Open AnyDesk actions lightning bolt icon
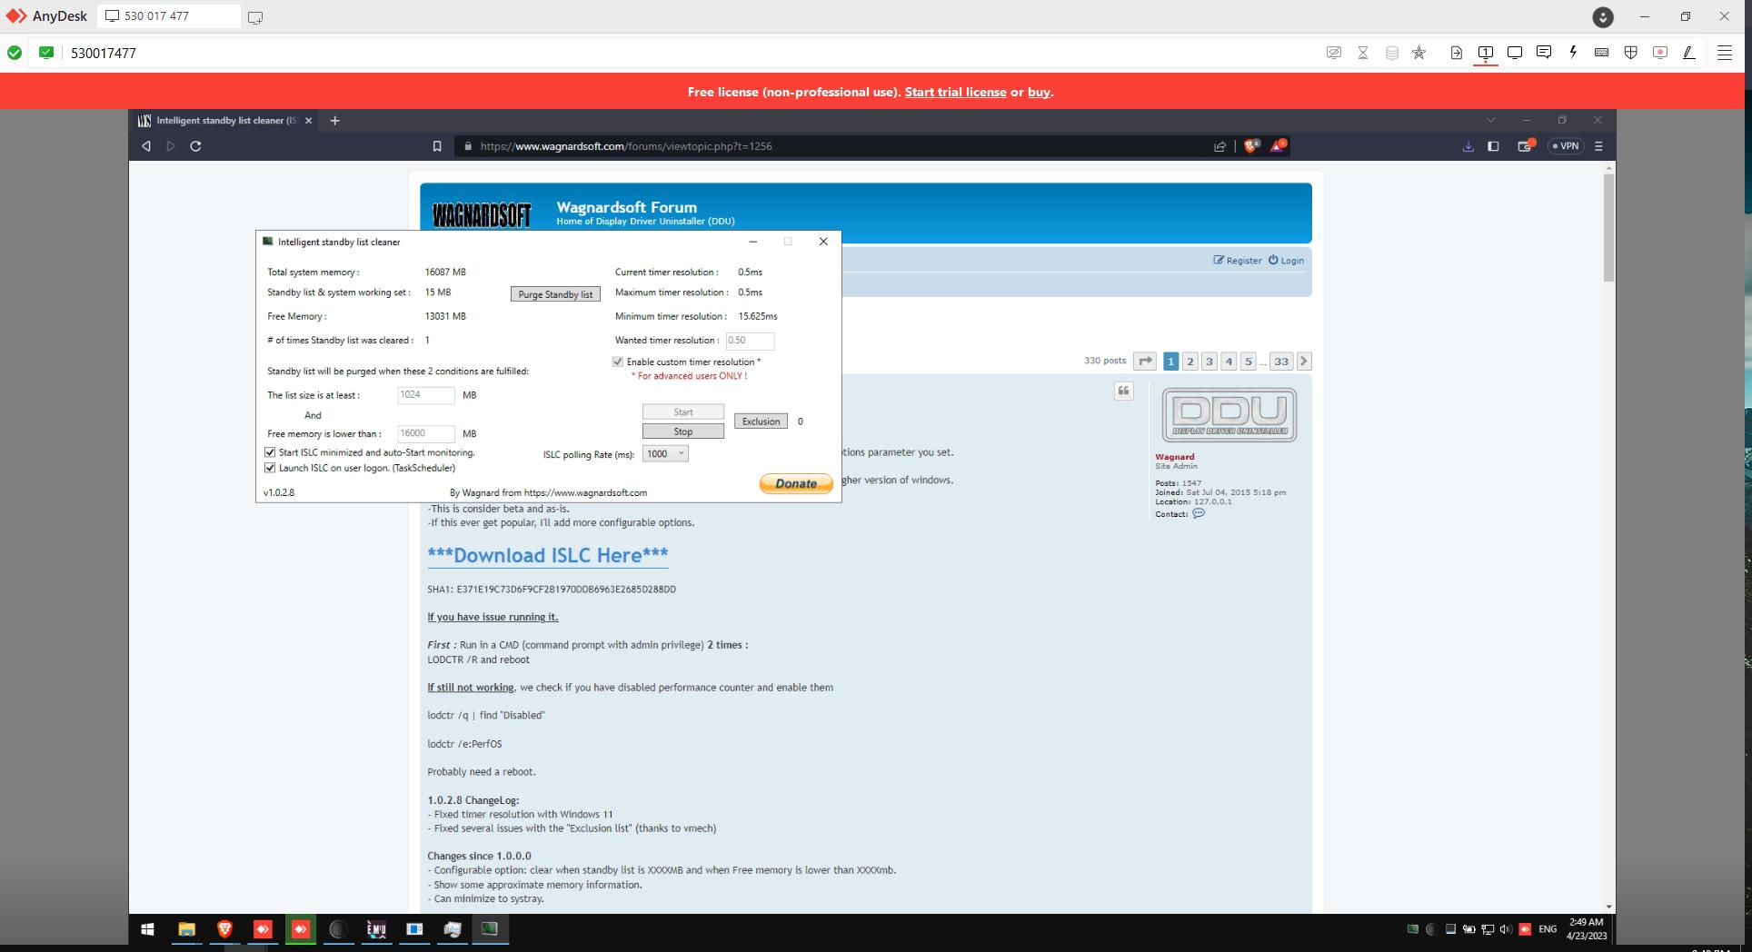The image size is (1752, 952). (1572, 53)
